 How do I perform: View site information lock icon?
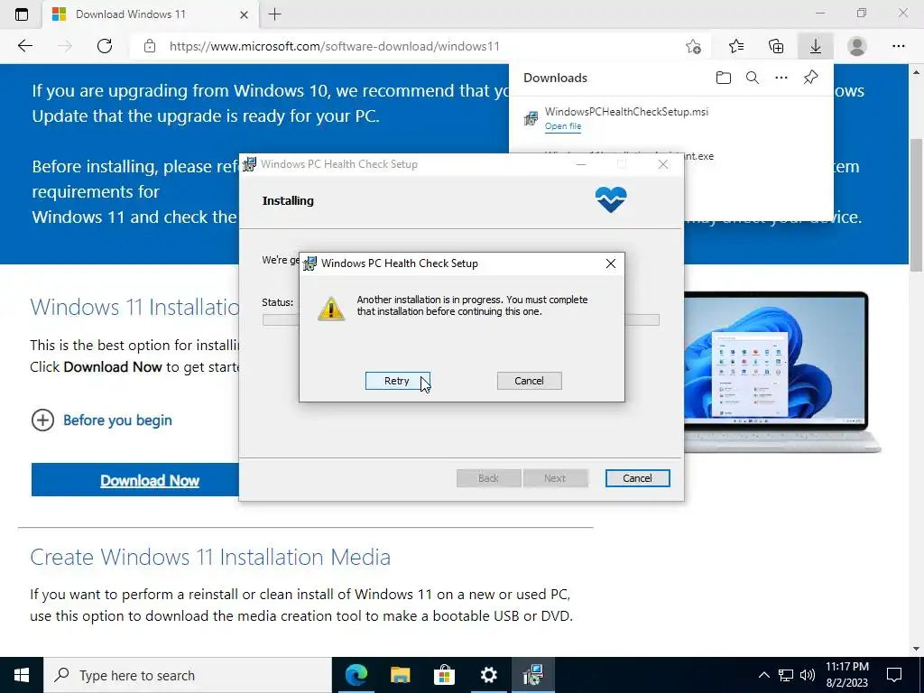point(150,46)
